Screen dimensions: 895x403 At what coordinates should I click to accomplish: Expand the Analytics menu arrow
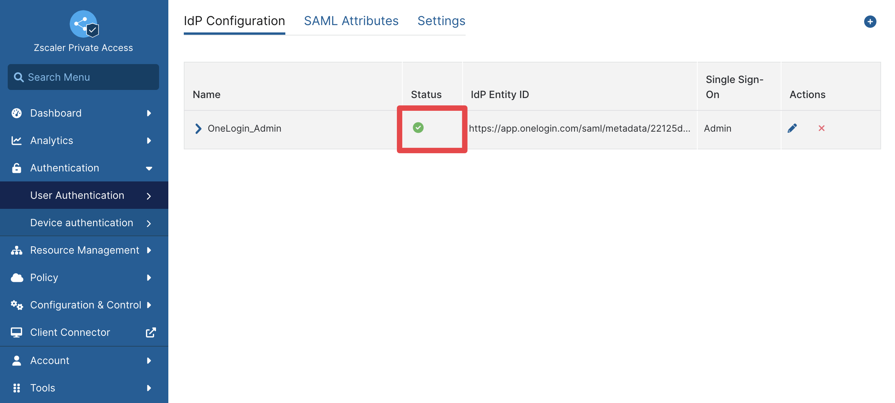[x=149, y=141]
